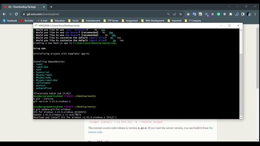Click the browser forward arrow
Screen dimensions: 260x146
10,14
